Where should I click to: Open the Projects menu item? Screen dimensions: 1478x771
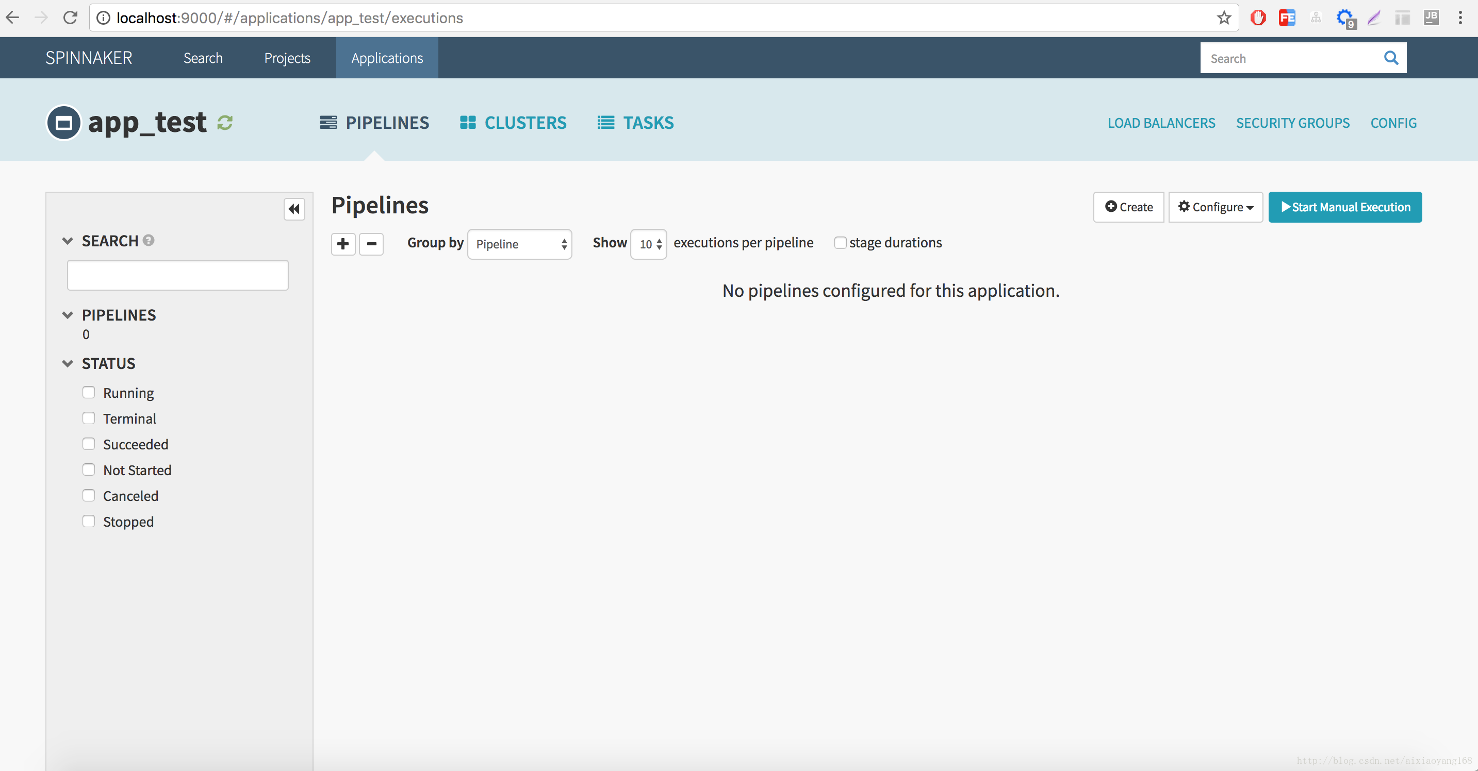tap(286, 58)
